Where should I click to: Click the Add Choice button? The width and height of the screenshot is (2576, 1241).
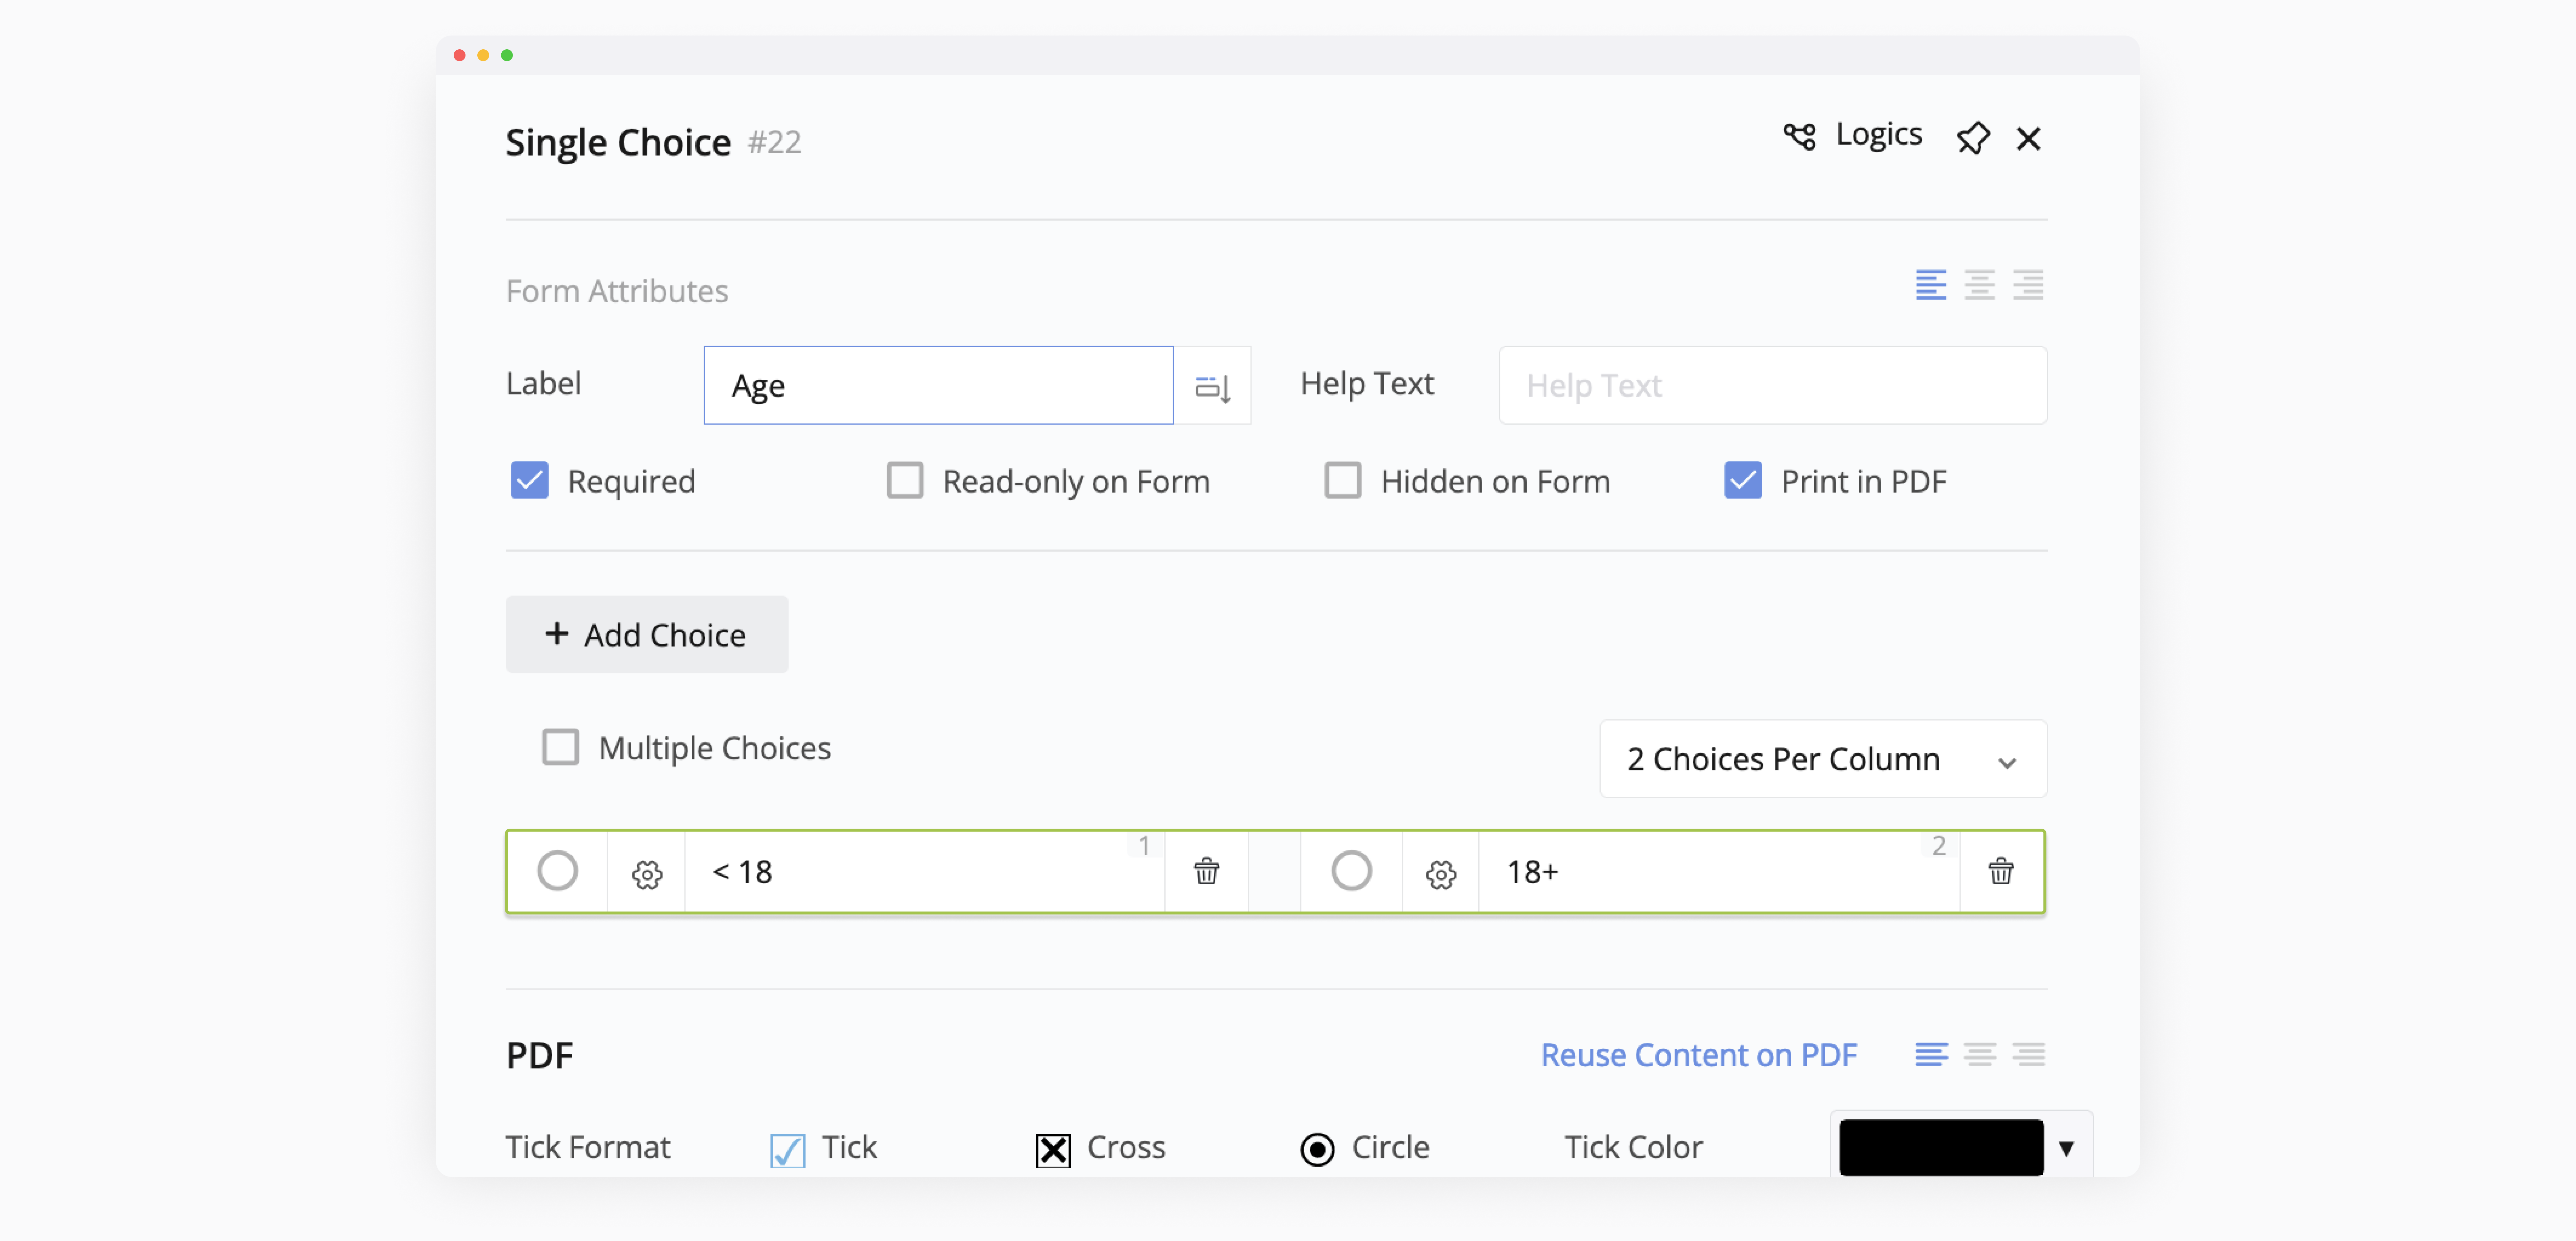(646, 635)
